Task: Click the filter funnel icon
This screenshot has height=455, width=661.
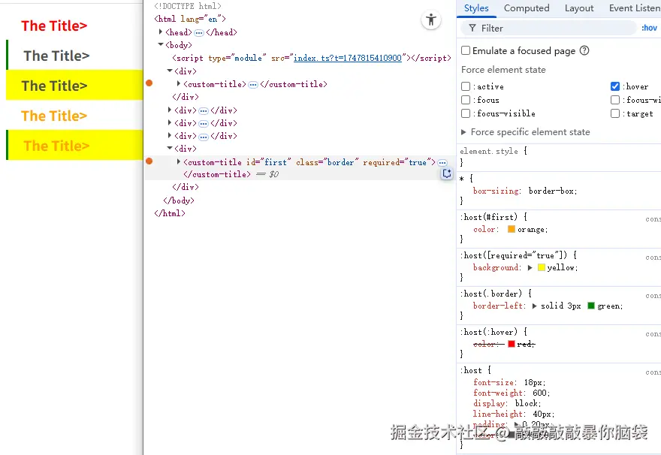Action: 472,29
